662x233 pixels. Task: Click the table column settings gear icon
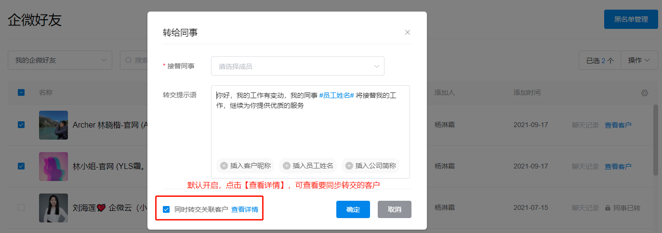point(645,93)
